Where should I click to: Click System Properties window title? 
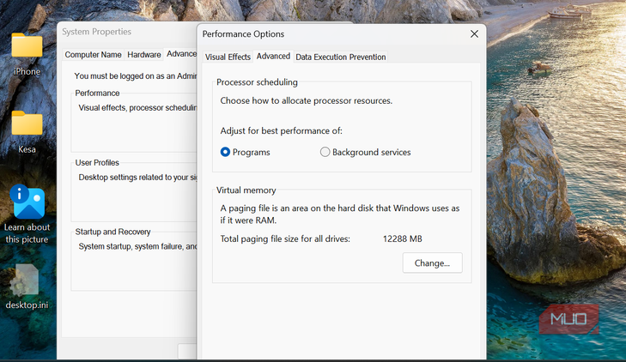point(97,32)
